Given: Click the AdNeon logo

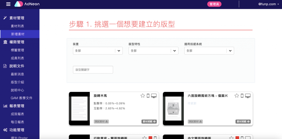Looking at the screenshot, I should [x=27, y=4].
